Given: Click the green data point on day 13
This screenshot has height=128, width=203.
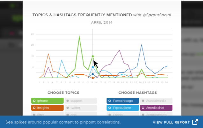Looking at the screenshot, I should (93, 56).
